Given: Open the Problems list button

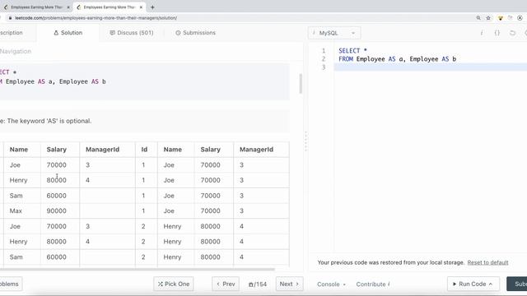Looking at the screenshot, I should 11,284.
